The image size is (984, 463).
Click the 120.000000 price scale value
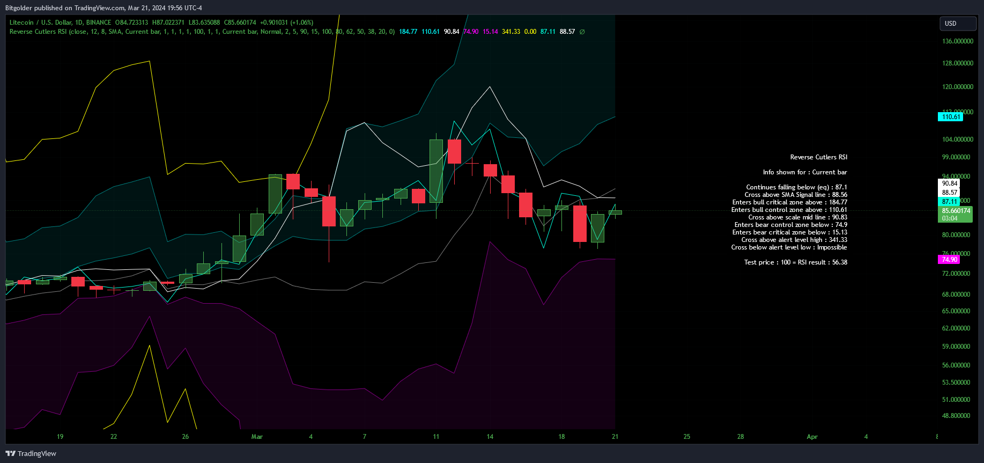[x=957, y=87]
